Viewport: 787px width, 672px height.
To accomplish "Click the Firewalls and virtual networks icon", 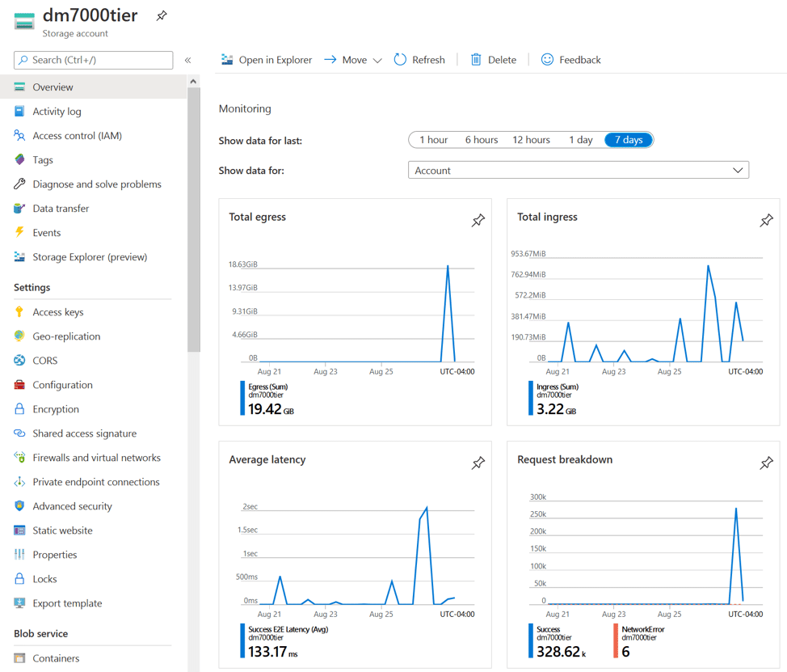I will (x=19, y=457).
